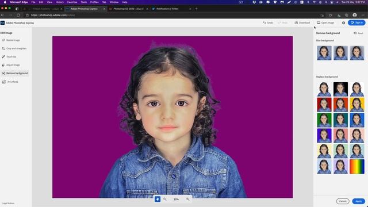
Task: Click the Redo button
Action: [x=283, y=23]
